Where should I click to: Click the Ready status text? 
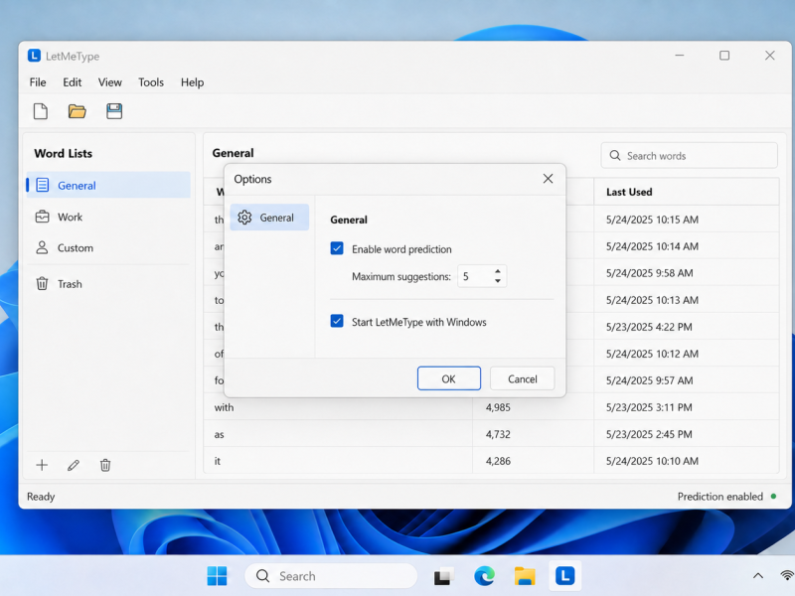pos(41,496)
